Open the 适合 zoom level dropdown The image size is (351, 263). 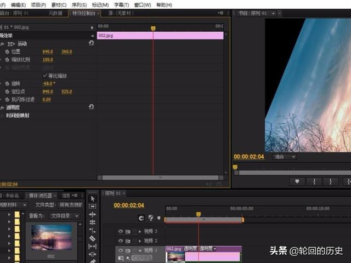(x=284, y=157)
